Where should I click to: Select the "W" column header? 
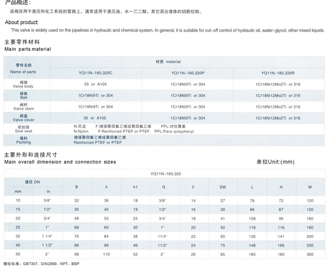pyautogui.click(x=310, y=187)
